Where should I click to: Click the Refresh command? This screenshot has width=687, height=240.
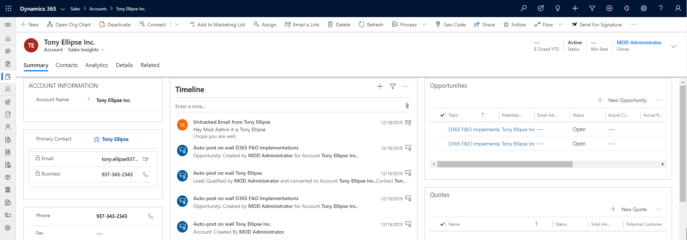(x=371, y=25)
